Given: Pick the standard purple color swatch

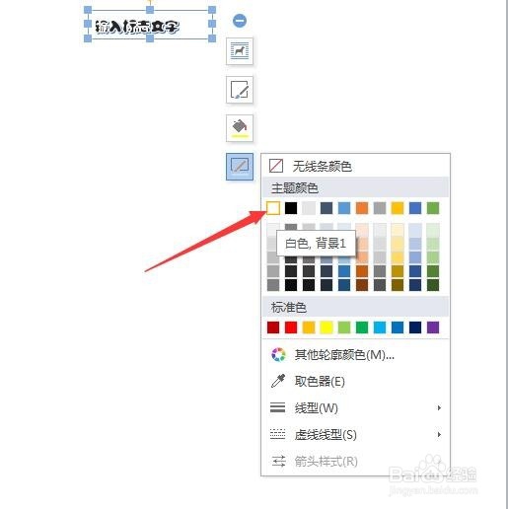Looking at the screenshot, I should [433, 327].
